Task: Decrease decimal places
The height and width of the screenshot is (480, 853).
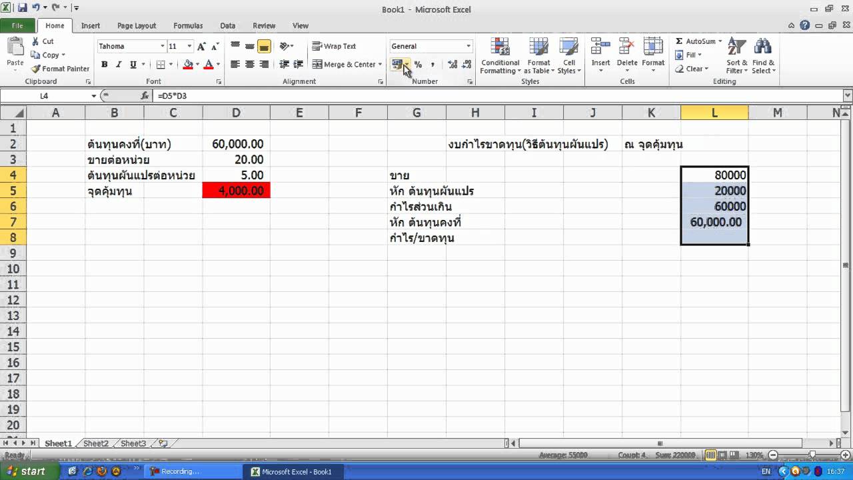Action: (466, 65)
